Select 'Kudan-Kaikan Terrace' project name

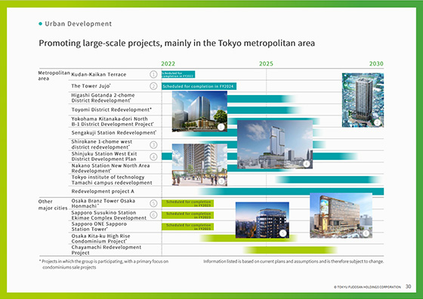[99, 75]
